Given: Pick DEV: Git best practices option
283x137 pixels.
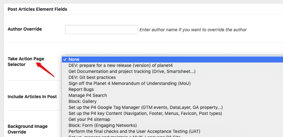Looking at the screenshot, I should point(172,77).
